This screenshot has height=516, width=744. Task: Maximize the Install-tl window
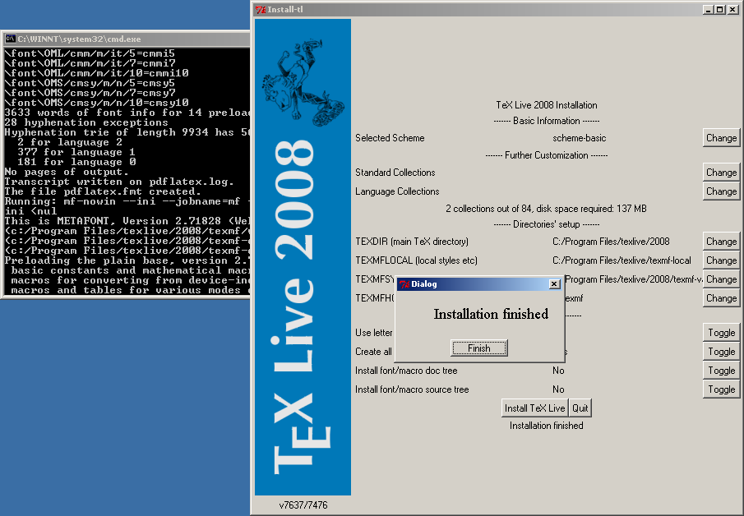pyautogui.click(x=720, y=10)
